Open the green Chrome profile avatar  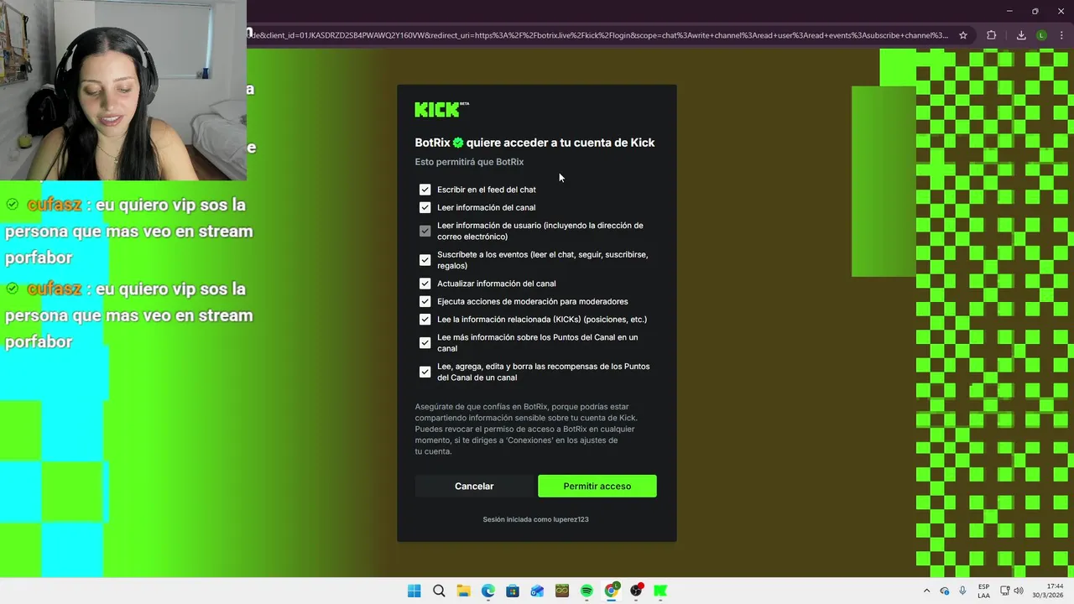1041,35
